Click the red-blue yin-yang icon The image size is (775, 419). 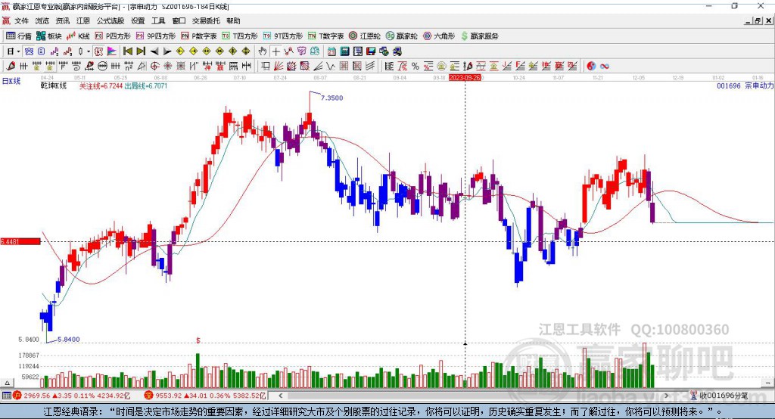pos(591,66)
